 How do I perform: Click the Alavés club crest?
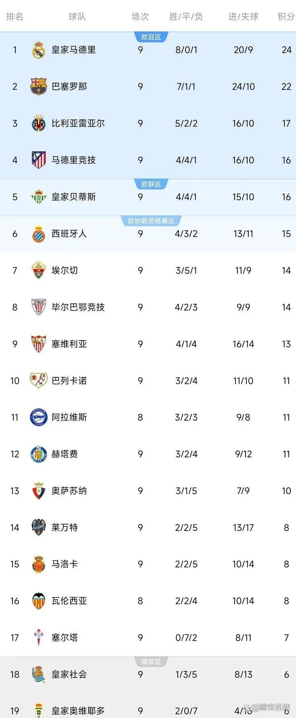pyautogui.click(x=39, y=417)
